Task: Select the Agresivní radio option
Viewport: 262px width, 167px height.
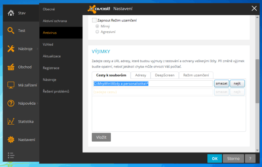Action: click(x=97, y=32)
